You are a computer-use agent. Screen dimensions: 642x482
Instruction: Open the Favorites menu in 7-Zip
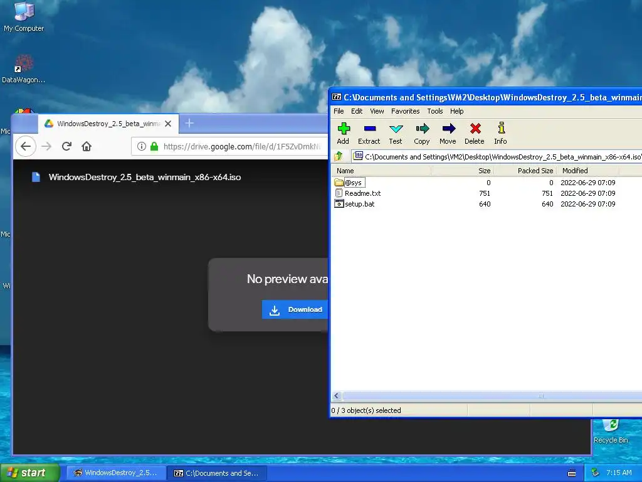(406, 111)
